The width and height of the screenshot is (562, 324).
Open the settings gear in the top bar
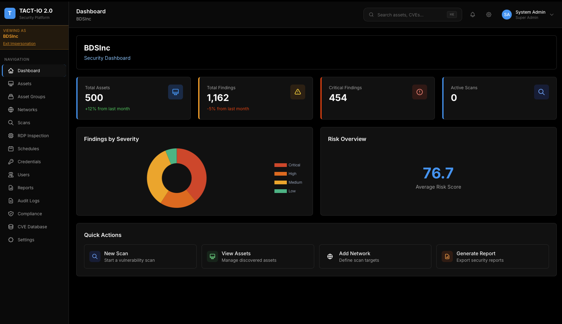pyautogui.click(x=489, y=15)
